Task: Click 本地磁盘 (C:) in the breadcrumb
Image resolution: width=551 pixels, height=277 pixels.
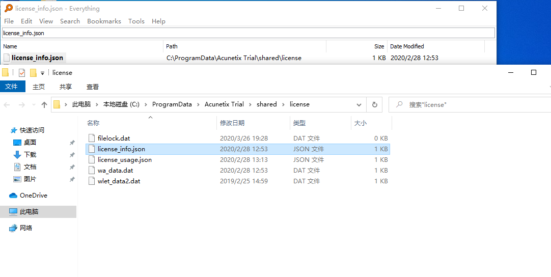Action: point(121,104)
